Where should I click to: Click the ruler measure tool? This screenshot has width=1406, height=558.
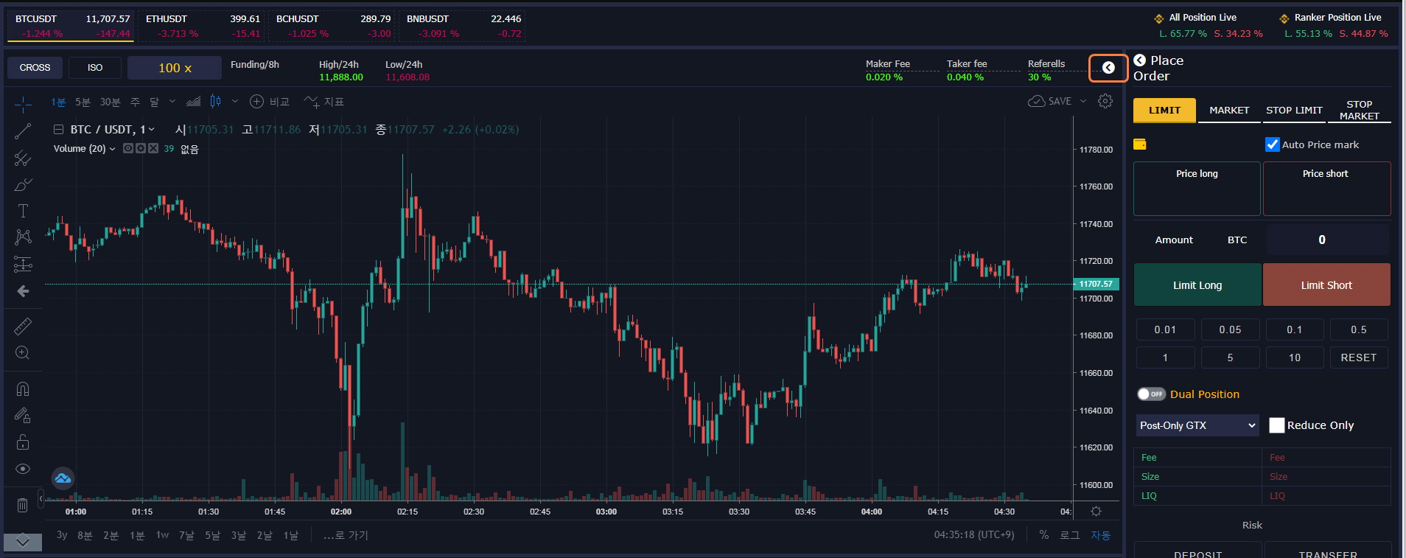coord(23,326)
